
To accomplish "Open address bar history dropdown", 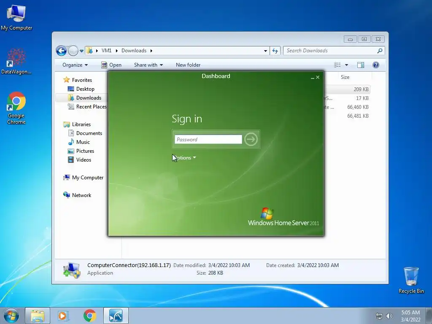I will (x=265, y=51).
